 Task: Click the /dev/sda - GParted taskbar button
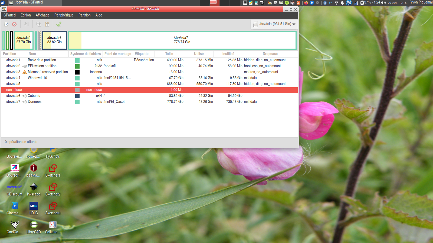pyautogui.click(x=35, y=2)
